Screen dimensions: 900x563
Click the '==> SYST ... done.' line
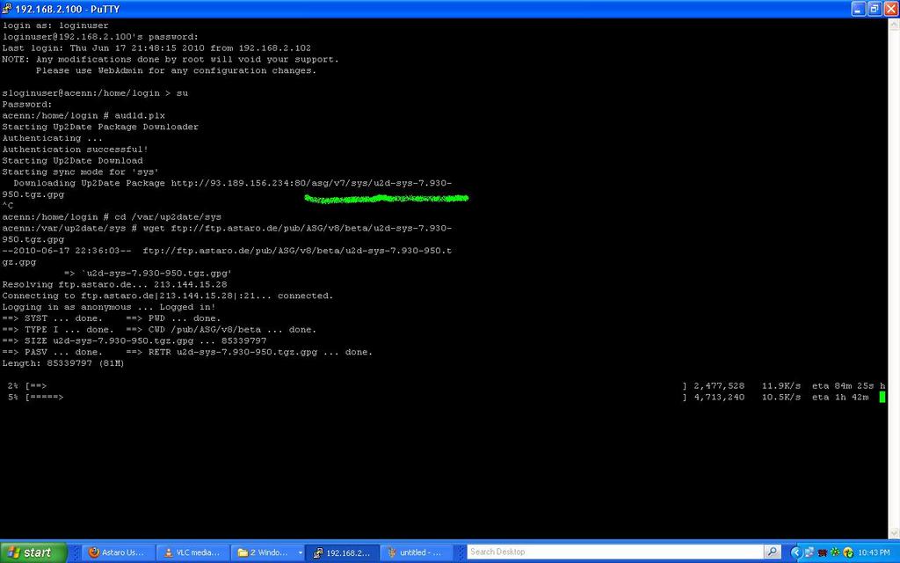click(112, 318)
